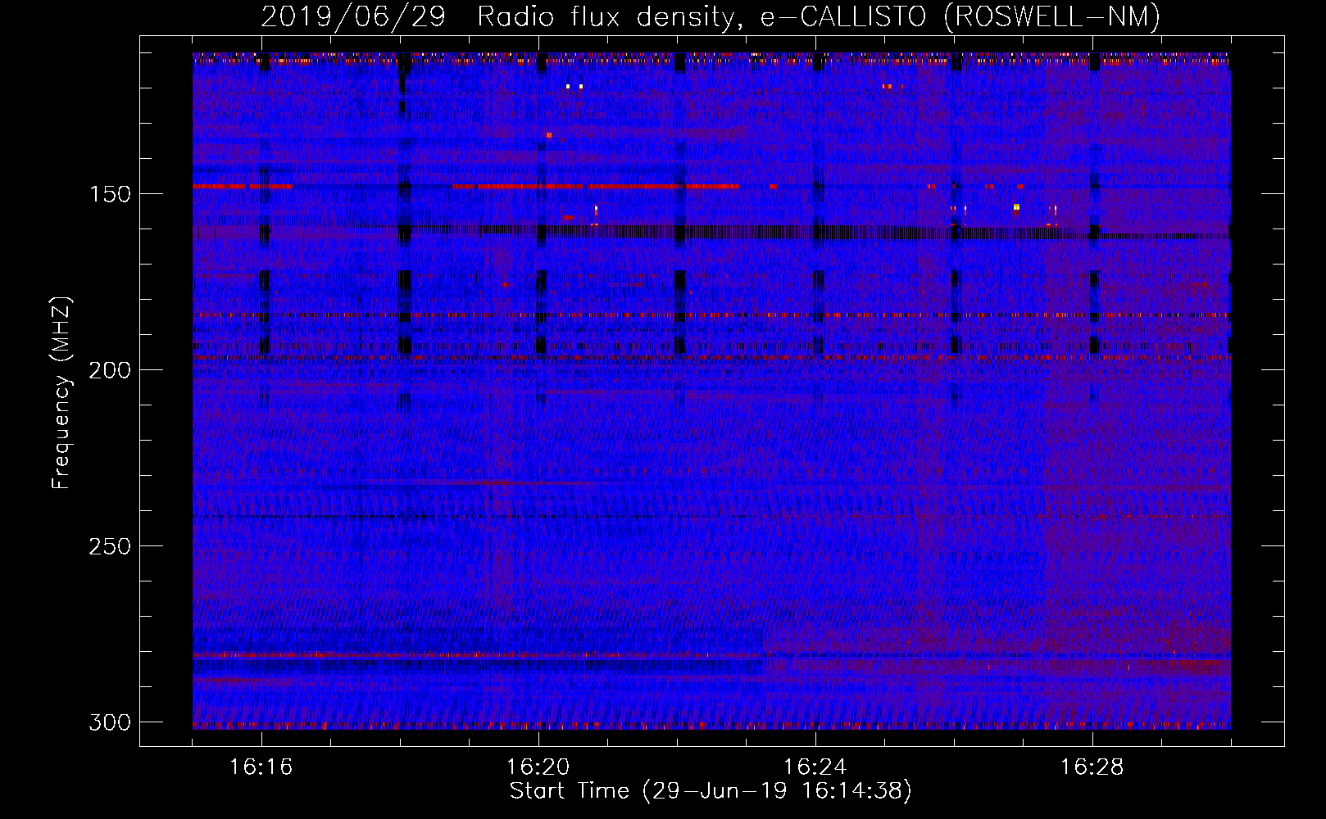Click the 'Start Time (29-Jun-19 16:14:38)' axis label
1326x819 pixels.
711,791
